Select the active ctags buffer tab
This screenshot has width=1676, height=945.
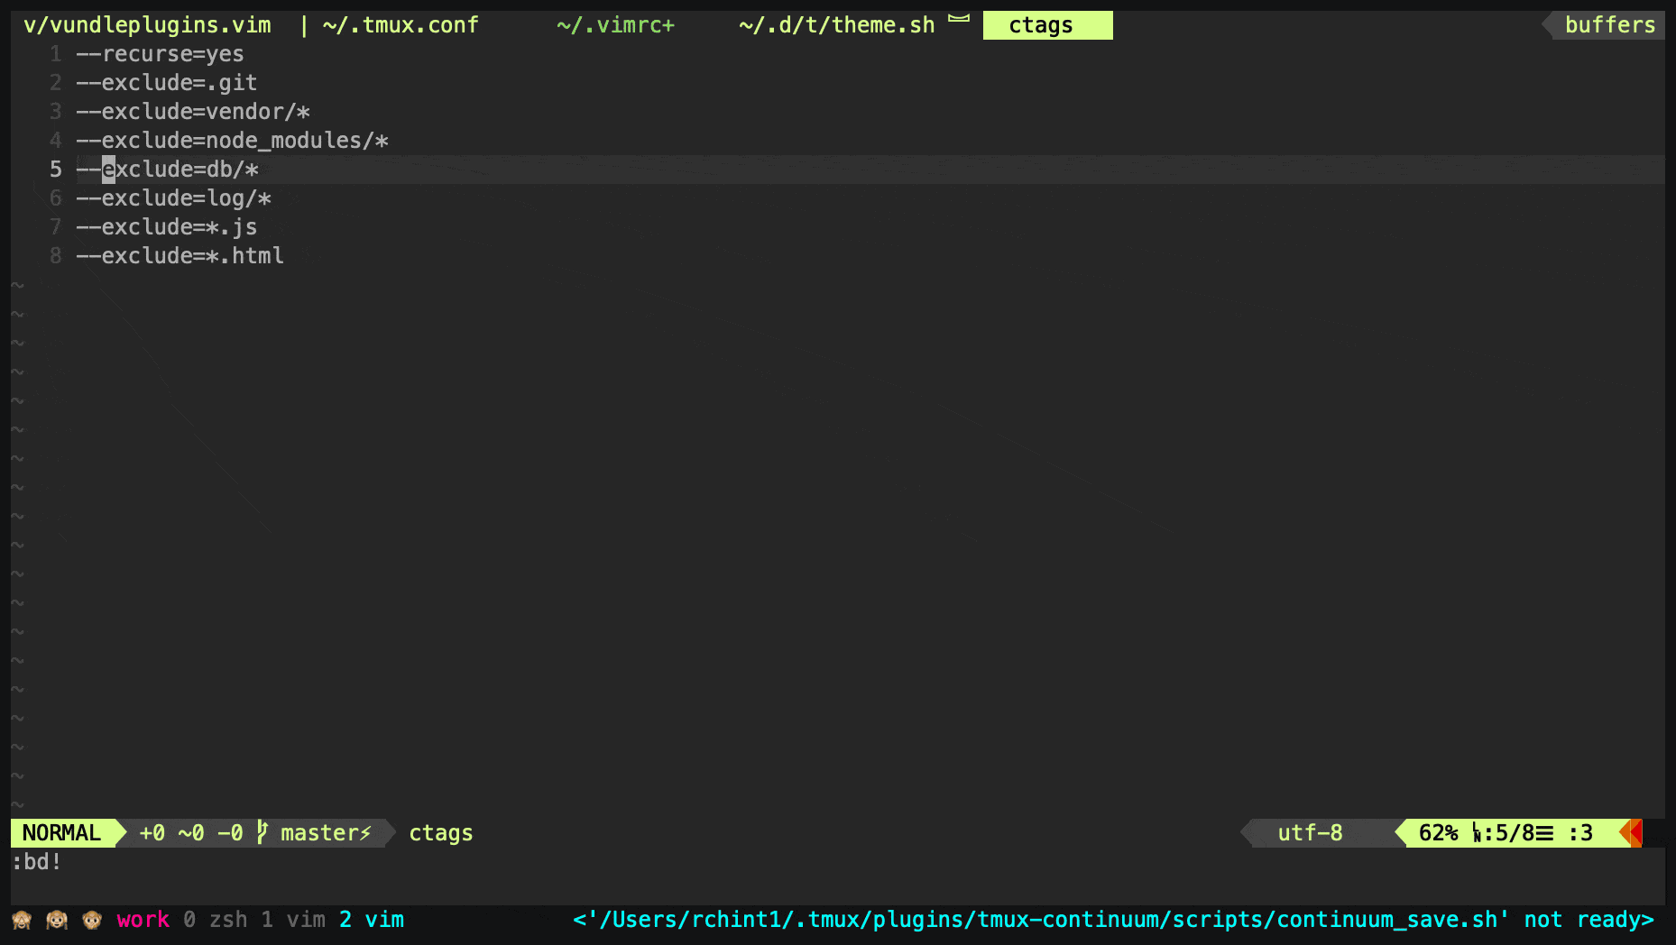point(1047,25)
